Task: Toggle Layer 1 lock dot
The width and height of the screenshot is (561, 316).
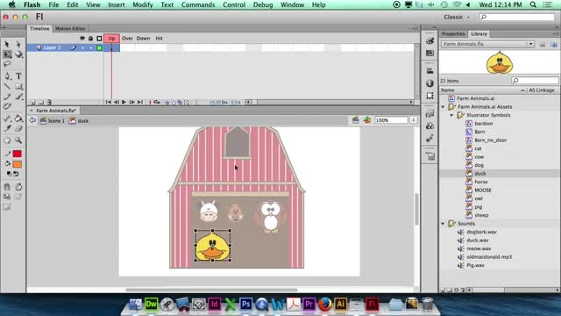Action: coord(91,47)
